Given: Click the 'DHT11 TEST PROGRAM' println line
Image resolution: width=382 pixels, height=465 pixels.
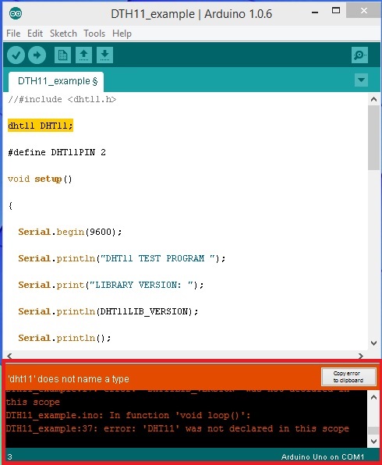Looking at the screenshot, I should click(122, 258).
